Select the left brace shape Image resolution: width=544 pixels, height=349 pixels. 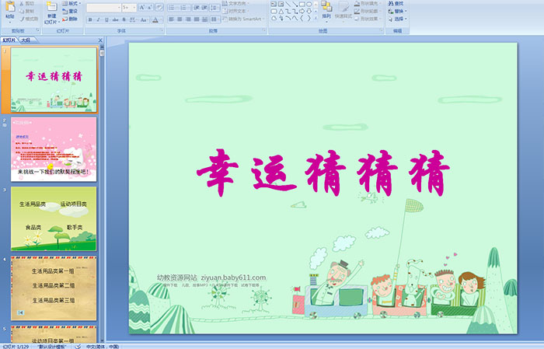302,18
